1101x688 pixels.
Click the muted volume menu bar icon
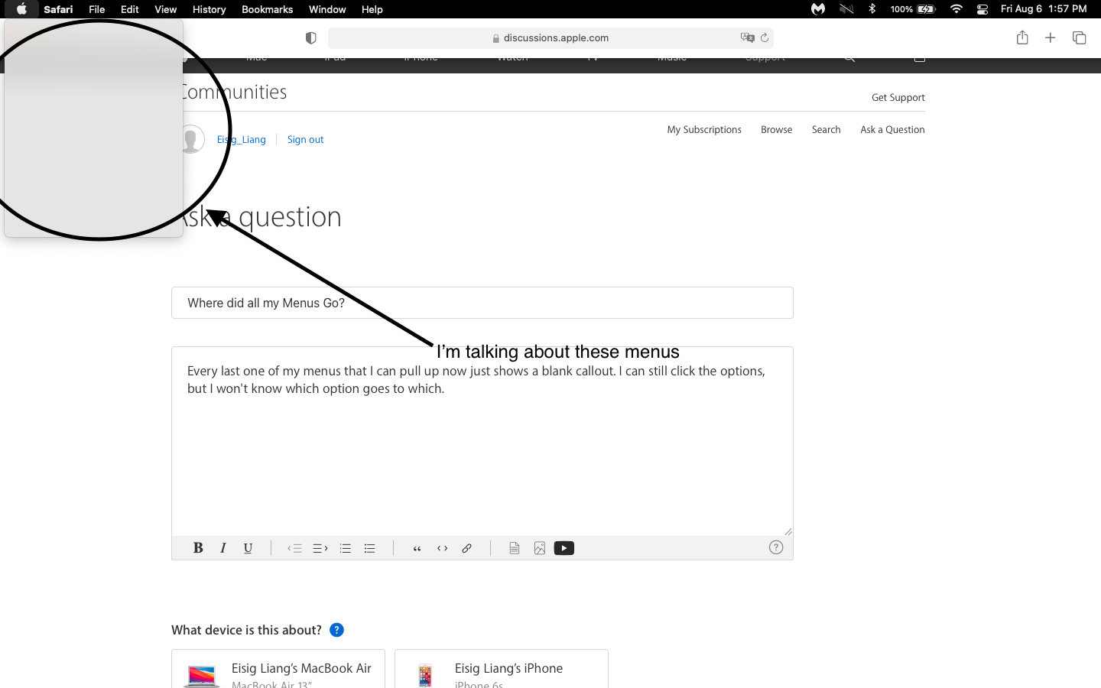coord(846,9)
